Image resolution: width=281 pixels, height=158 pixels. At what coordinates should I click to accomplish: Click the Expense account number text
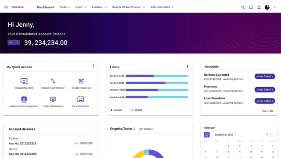pyautogui.click(x=22, y=144)
